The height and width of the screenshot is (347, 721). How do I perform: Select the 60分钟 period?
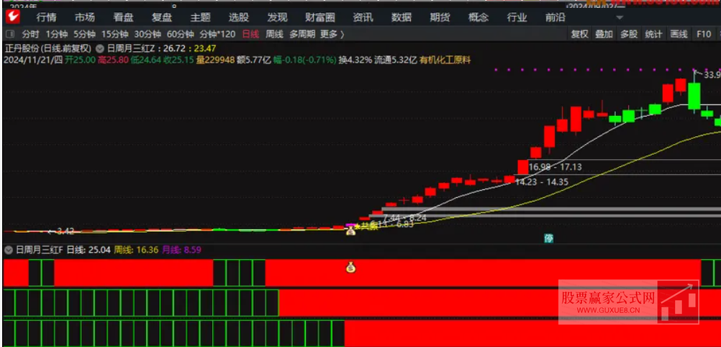(180, 34)
